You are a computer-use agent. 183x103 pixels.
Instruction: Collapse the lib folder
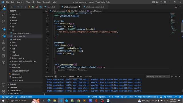(x=13, y=30)
